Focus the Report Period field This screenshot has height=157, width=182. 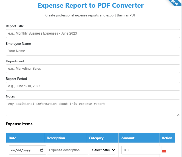[x=93, y=86]
